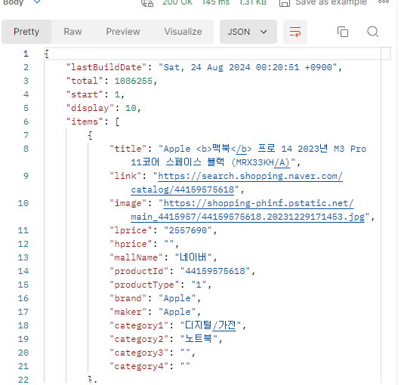Click the "category4" key
This screenshot has width=404, height=385.
[x=139, y=366]
